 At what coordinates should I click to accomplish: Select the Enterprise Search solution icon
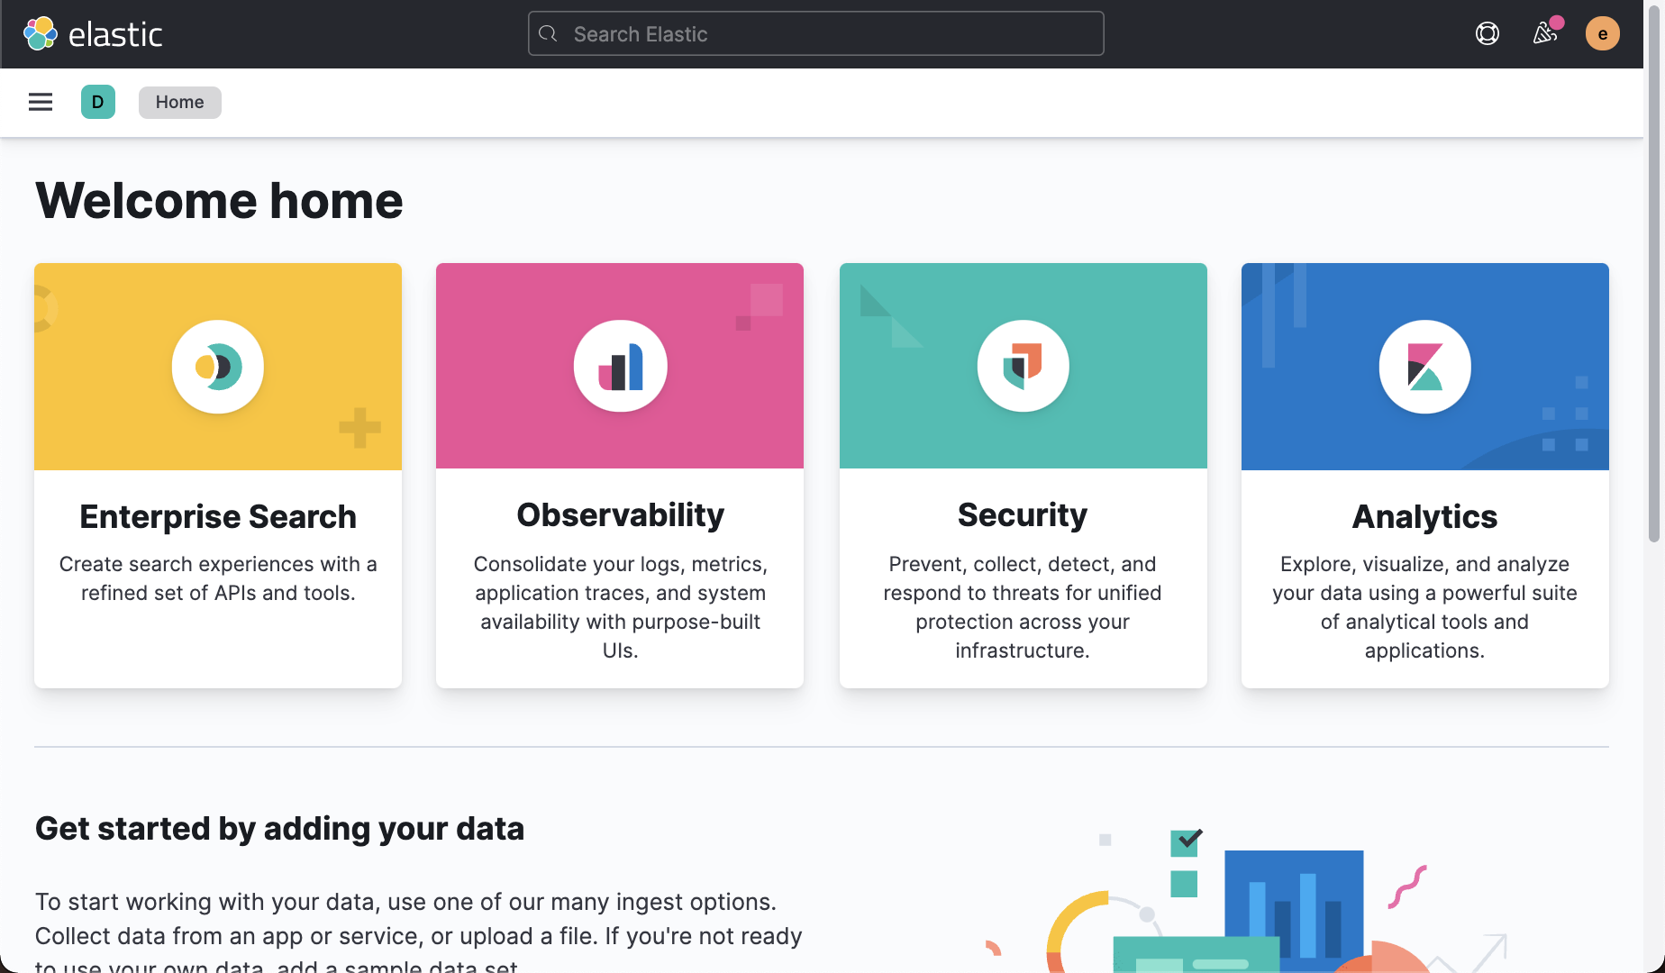pyautogui.click(x=217, y=366)
